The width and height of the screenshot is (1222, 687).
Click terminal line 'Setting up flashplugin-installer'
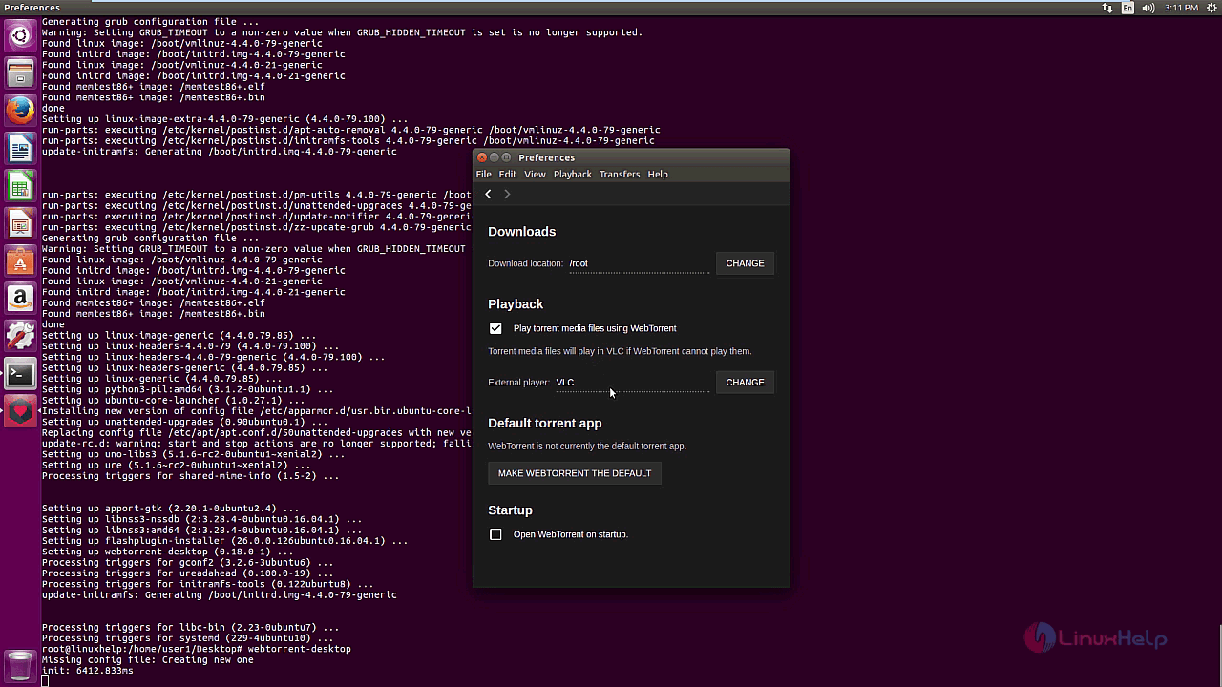(x=224, y=541)
